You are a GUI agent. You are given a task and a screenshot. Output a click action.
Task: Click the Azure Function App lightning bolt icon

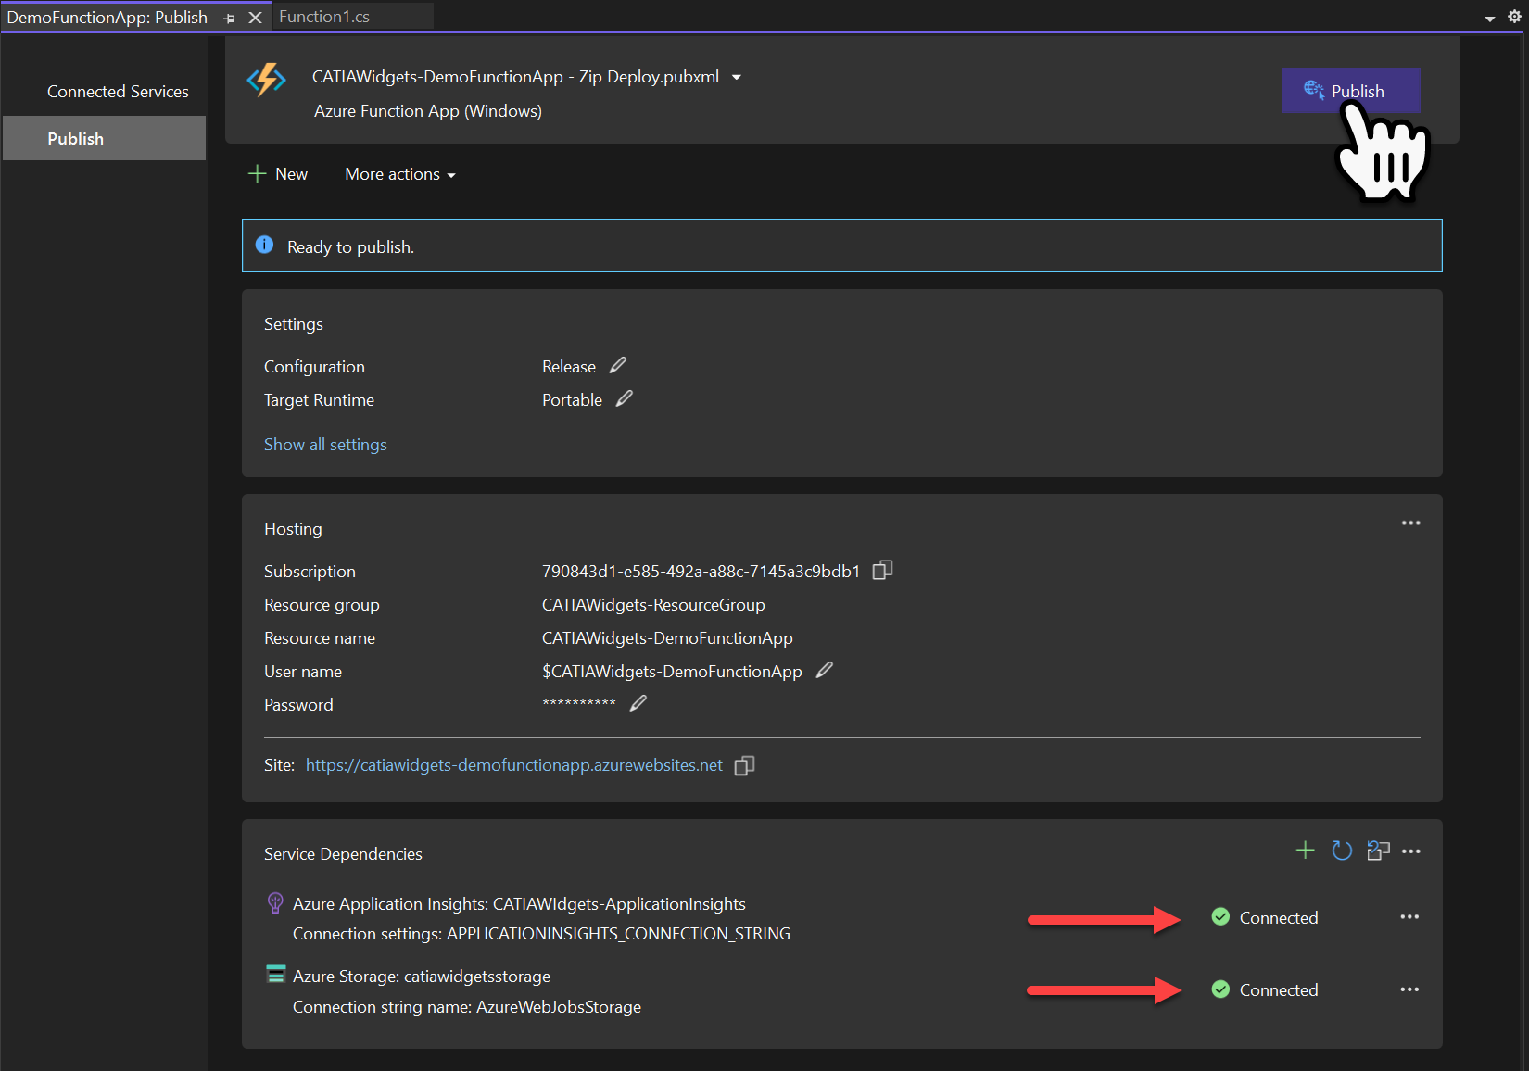266,82
